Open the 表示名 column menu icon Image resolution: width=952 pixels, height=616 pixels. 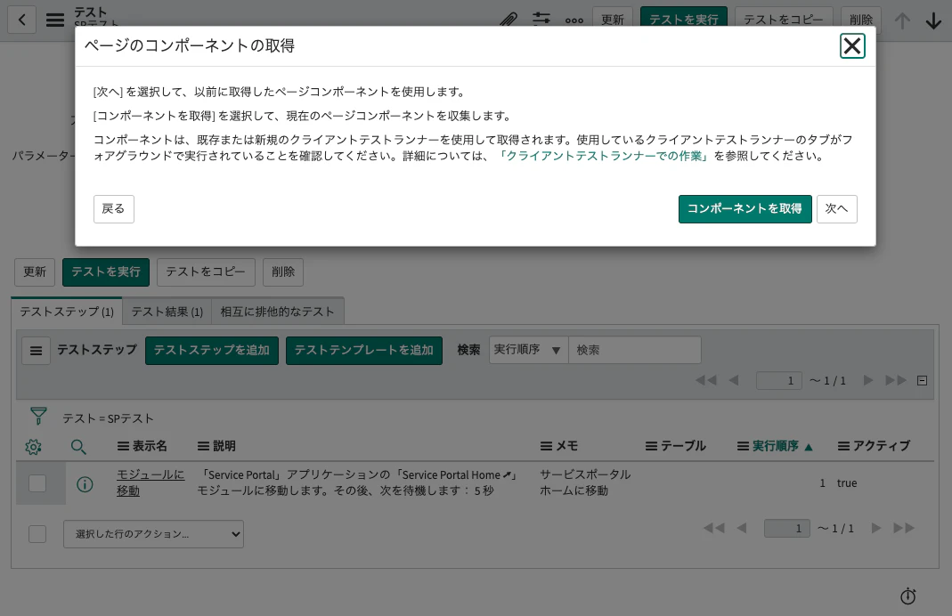tap(123, 447)
